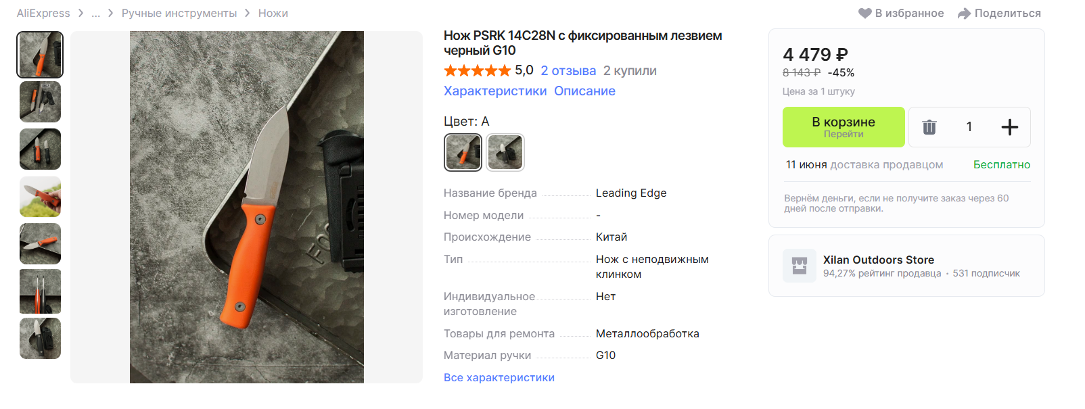Click the heart icon to add to favorites
The image size is (1085, 409).
864,14
